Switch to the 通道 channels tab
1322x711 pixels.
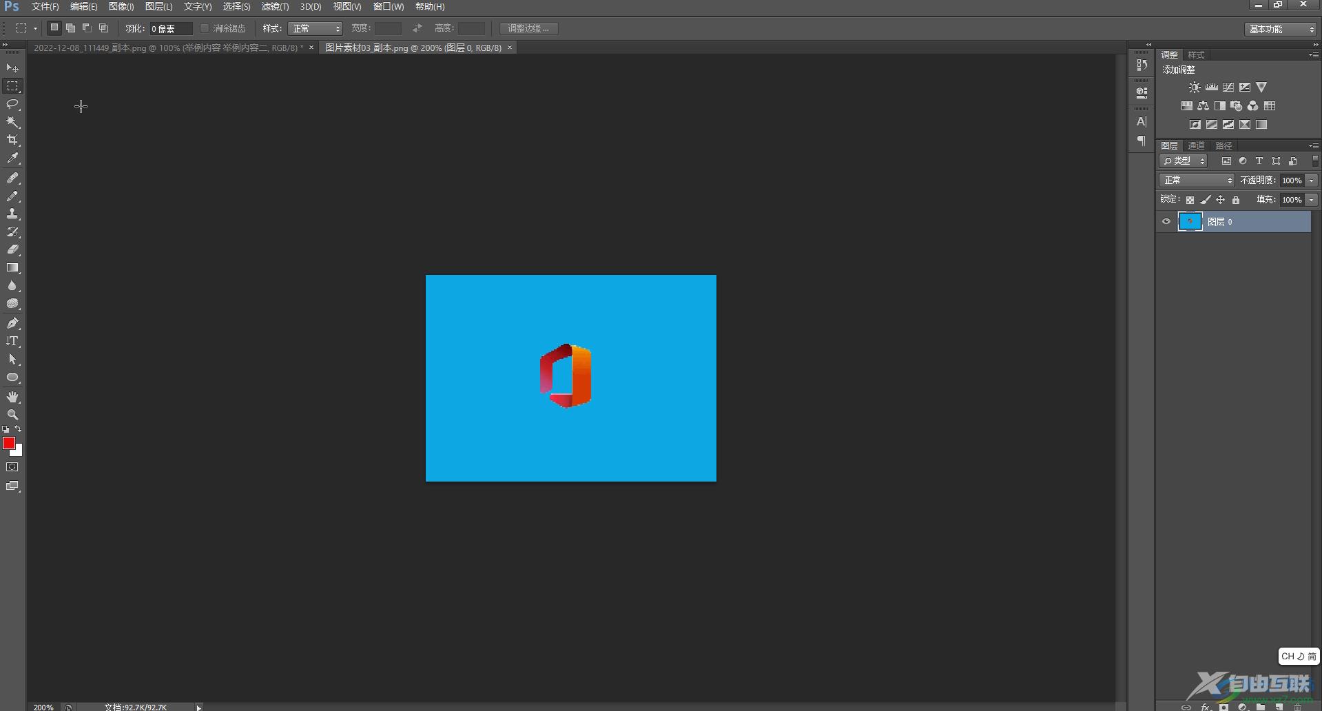1196,145
